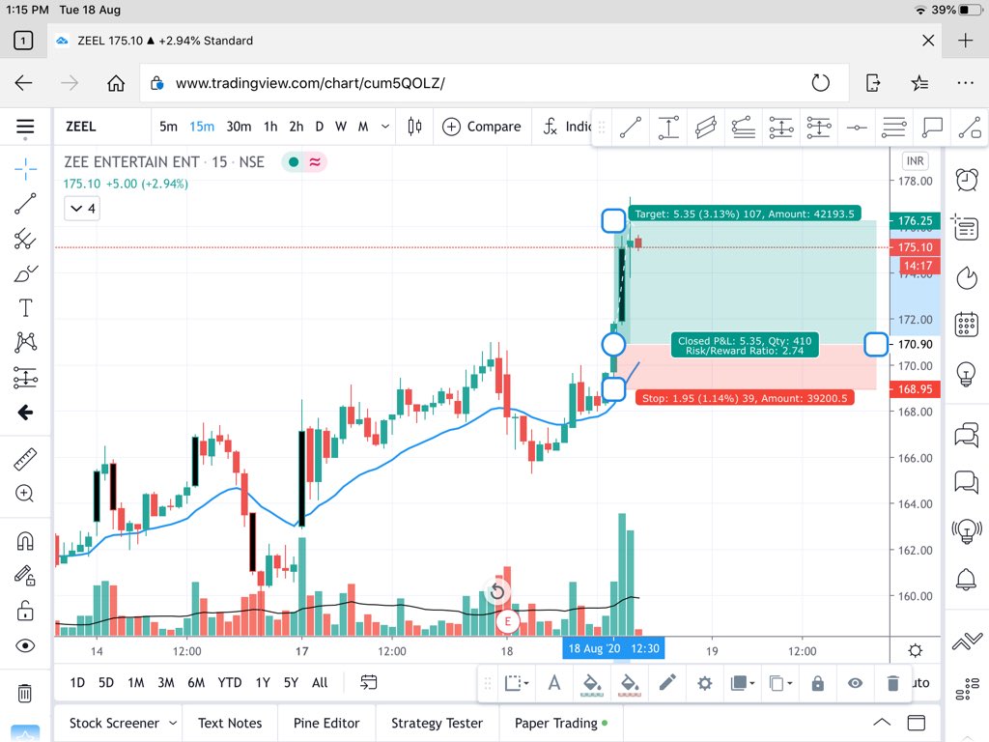Open the clone copy dropdown

tap(780, 683)
